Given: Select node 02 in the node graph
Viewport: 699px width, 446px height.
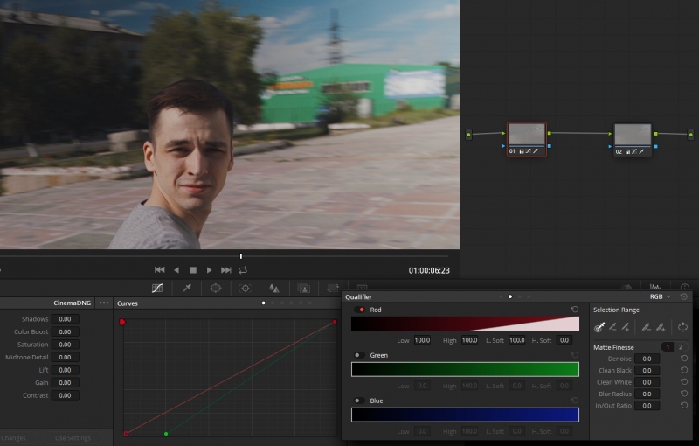Looking at the screenshot, I should point(632,136).
